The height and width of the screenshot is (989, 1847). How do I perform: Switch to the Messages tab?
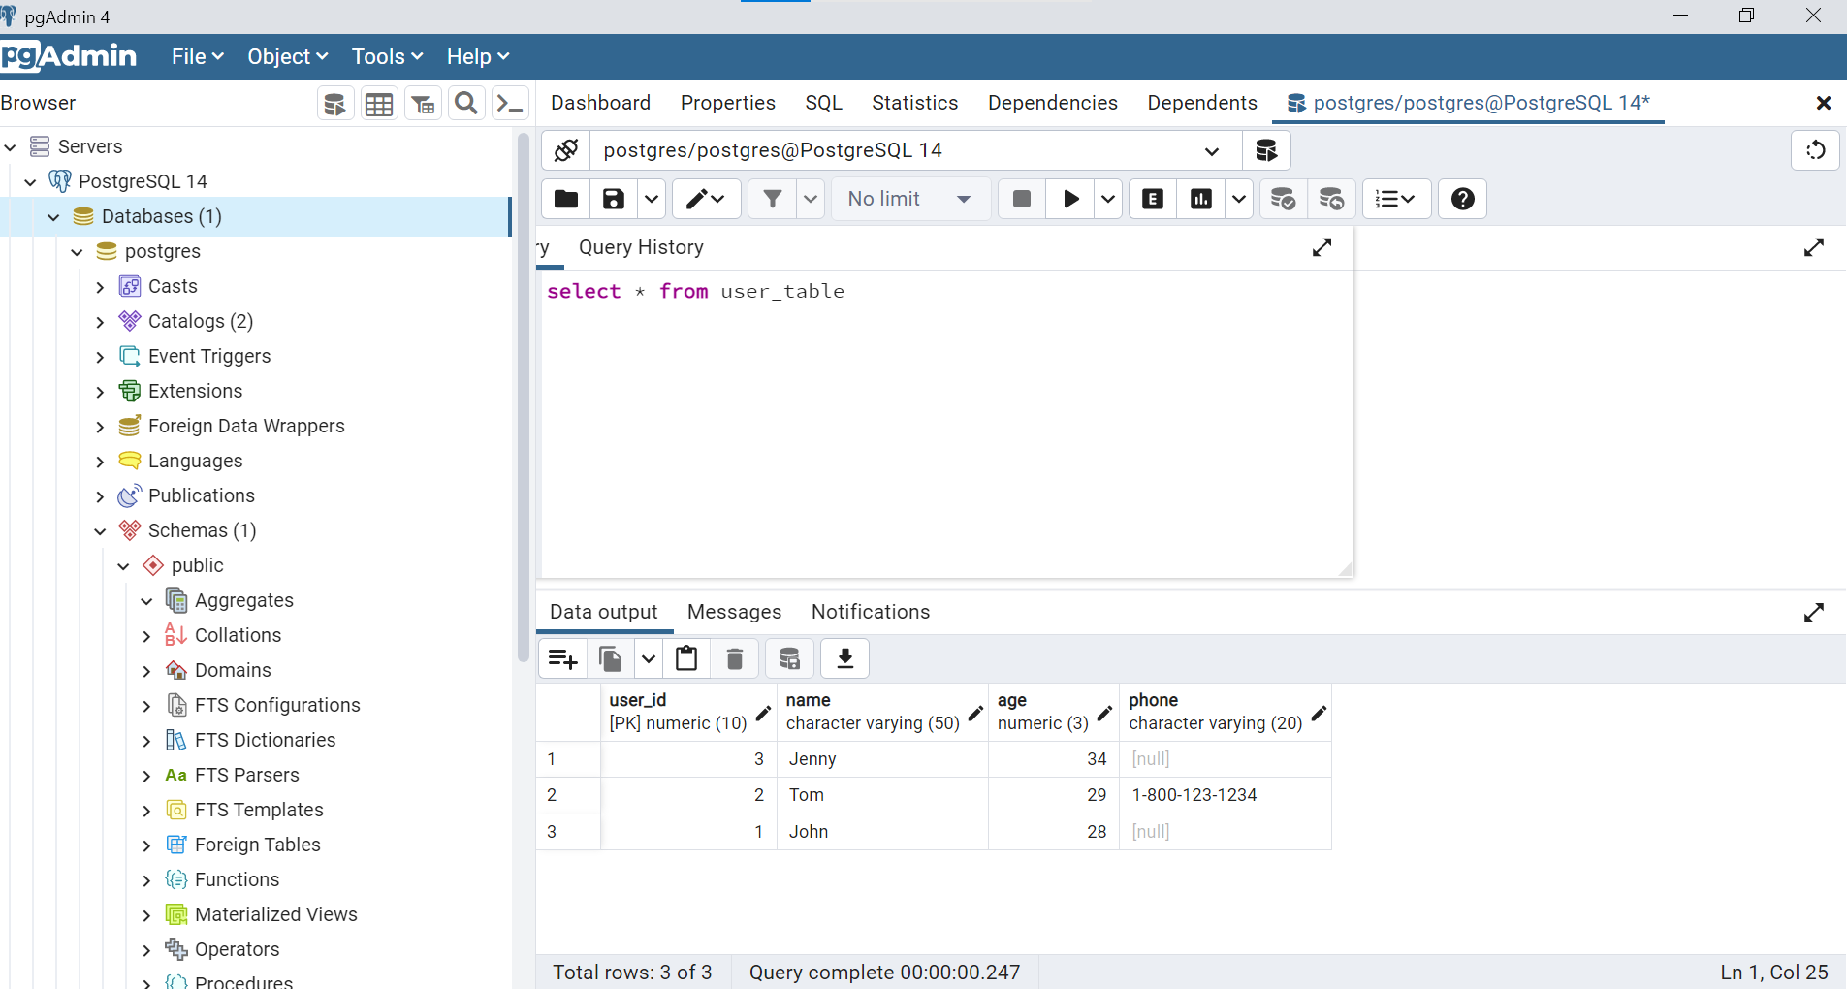[734, 612]
